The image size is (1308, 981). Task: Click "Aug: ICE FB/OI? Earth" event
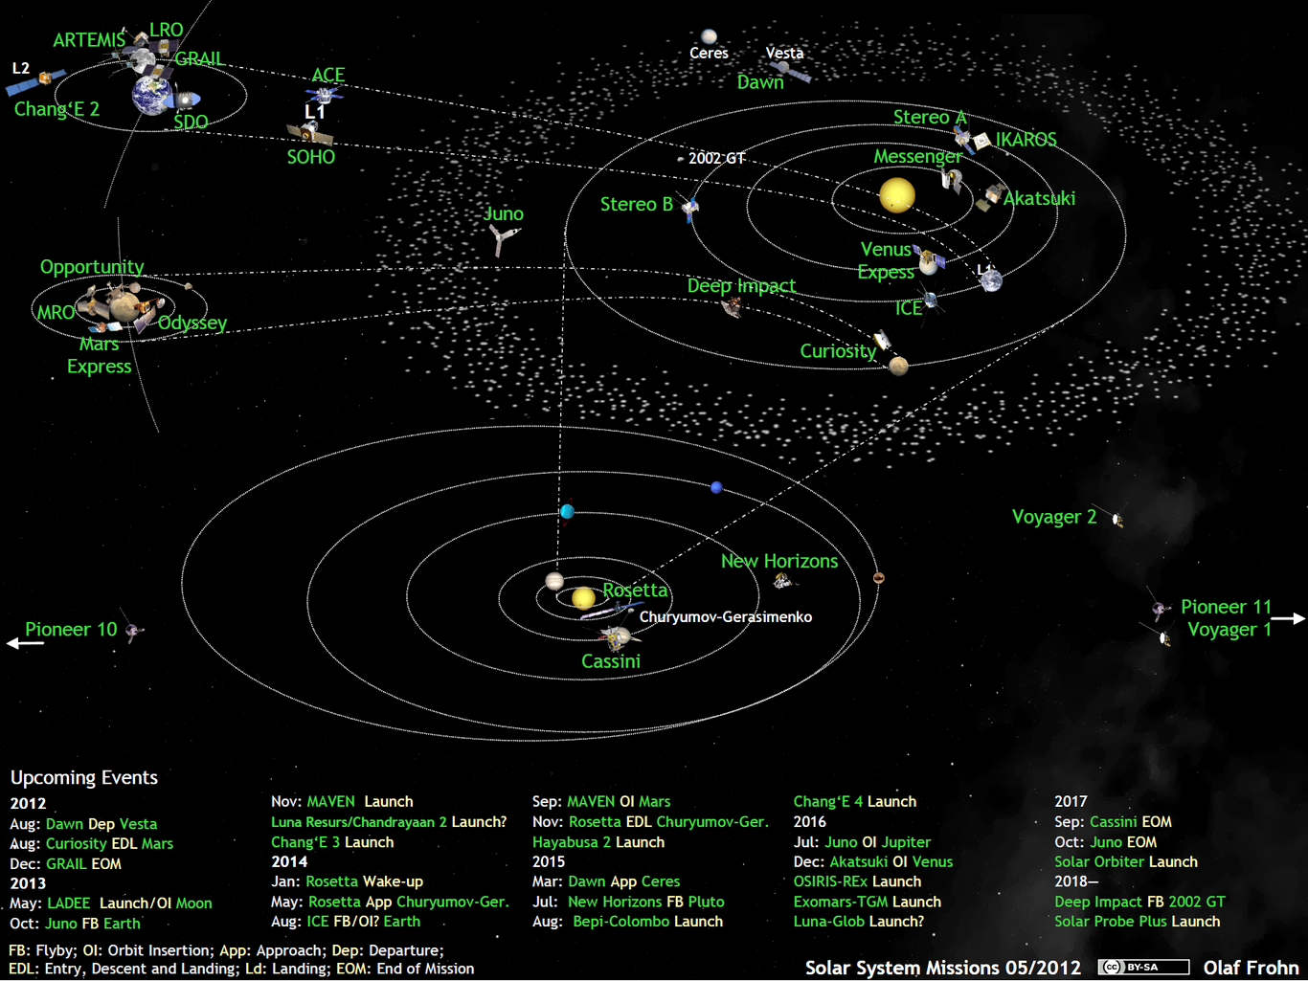346,921
